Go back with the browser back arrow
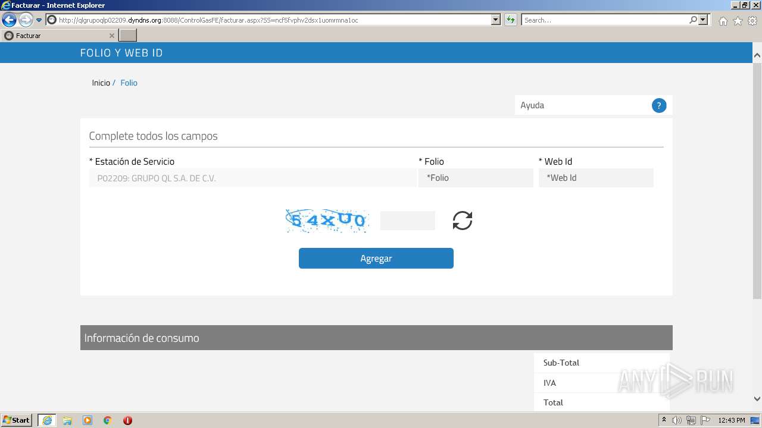This screenshot has height=428, width=762. [x=9, y=20]
